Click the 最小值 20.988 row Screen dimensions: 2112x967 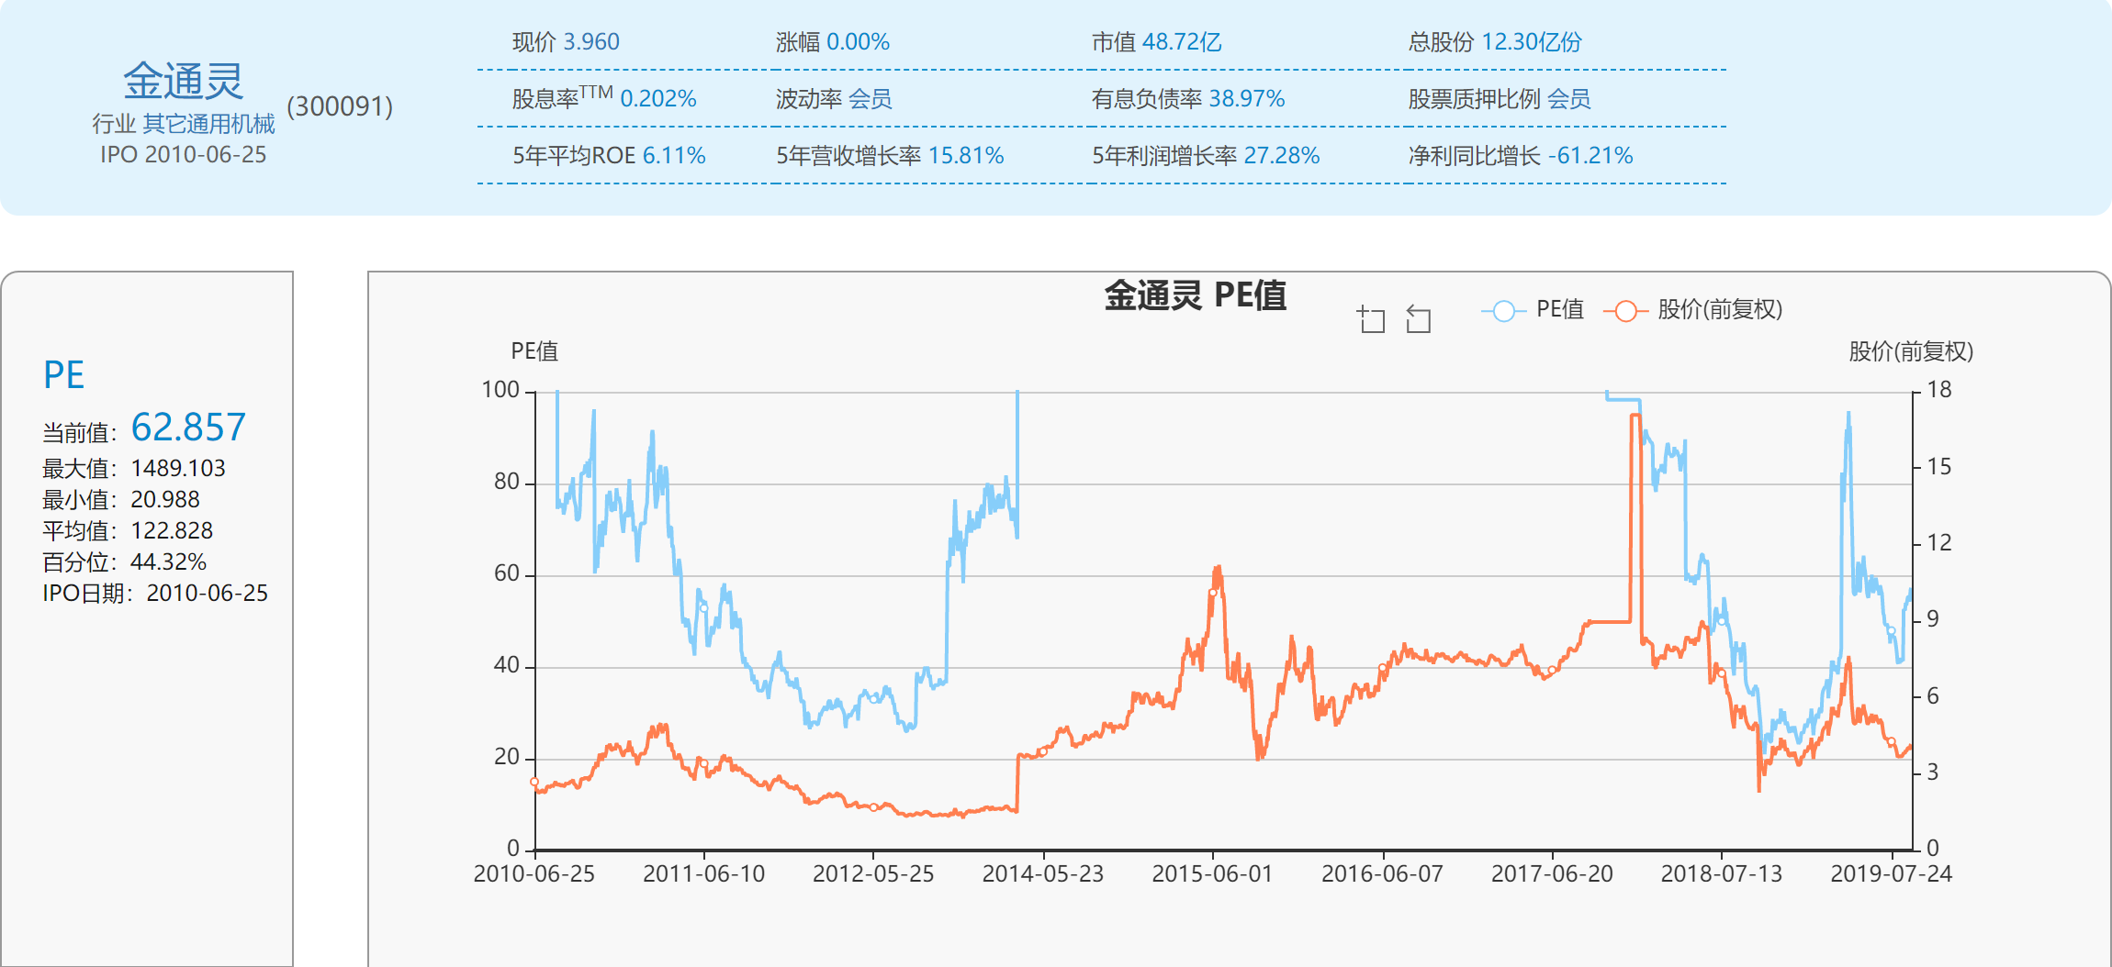121,499
